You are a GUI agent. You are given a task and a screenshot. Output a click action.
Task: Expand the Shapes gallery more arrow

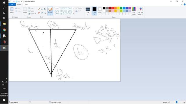74,13
